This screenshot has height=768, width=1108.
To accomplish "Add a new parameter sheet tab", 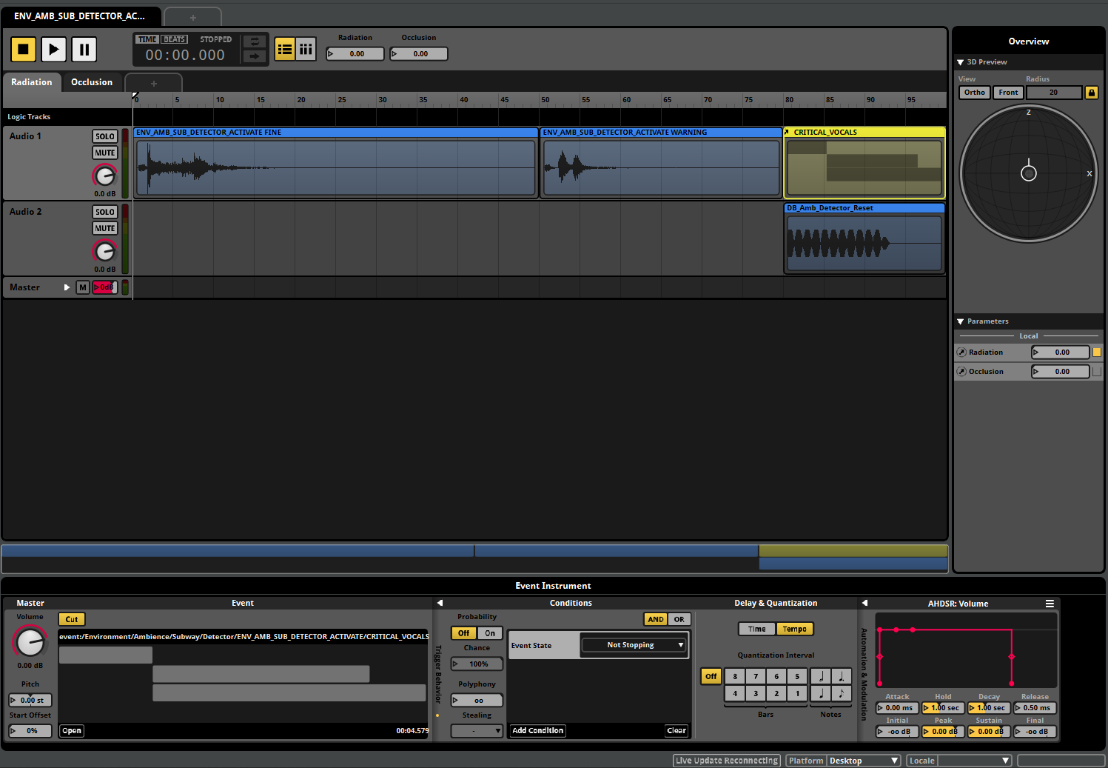I will point(153,83).
